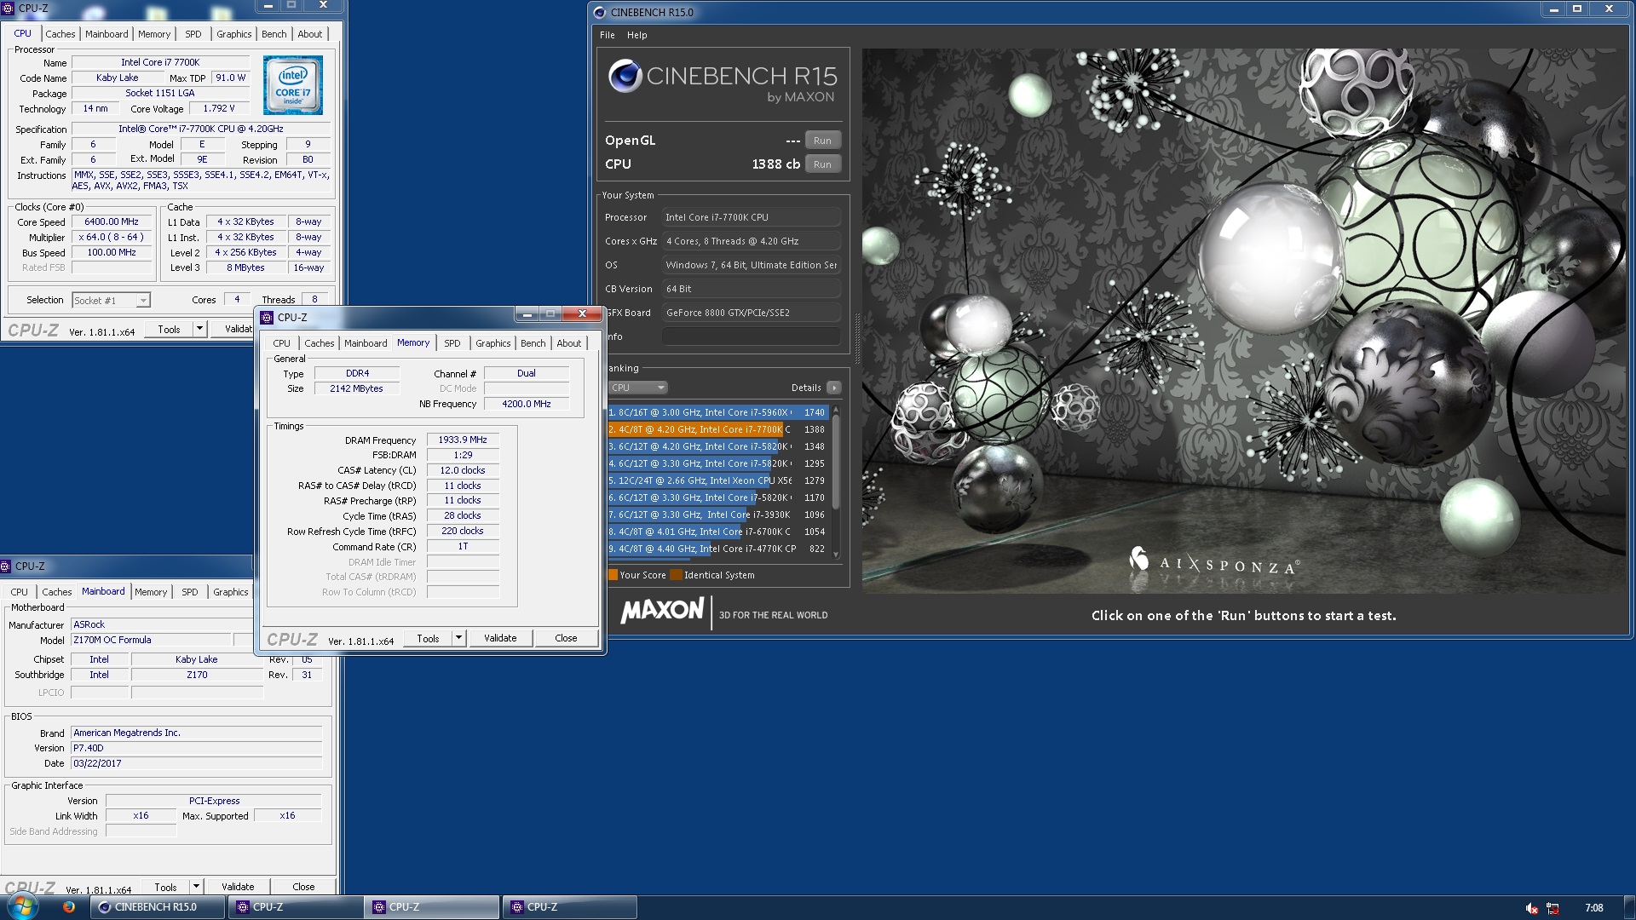
Task: Click Close in bottom CPU-Z window
Action: [x=303, y=887]
